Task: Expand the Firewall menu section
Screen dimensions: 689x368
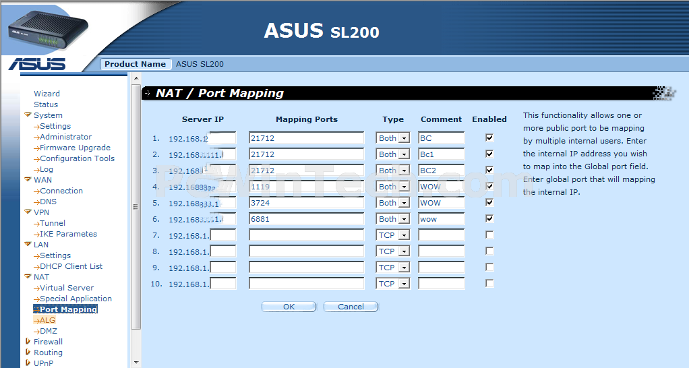Action: 28,341
